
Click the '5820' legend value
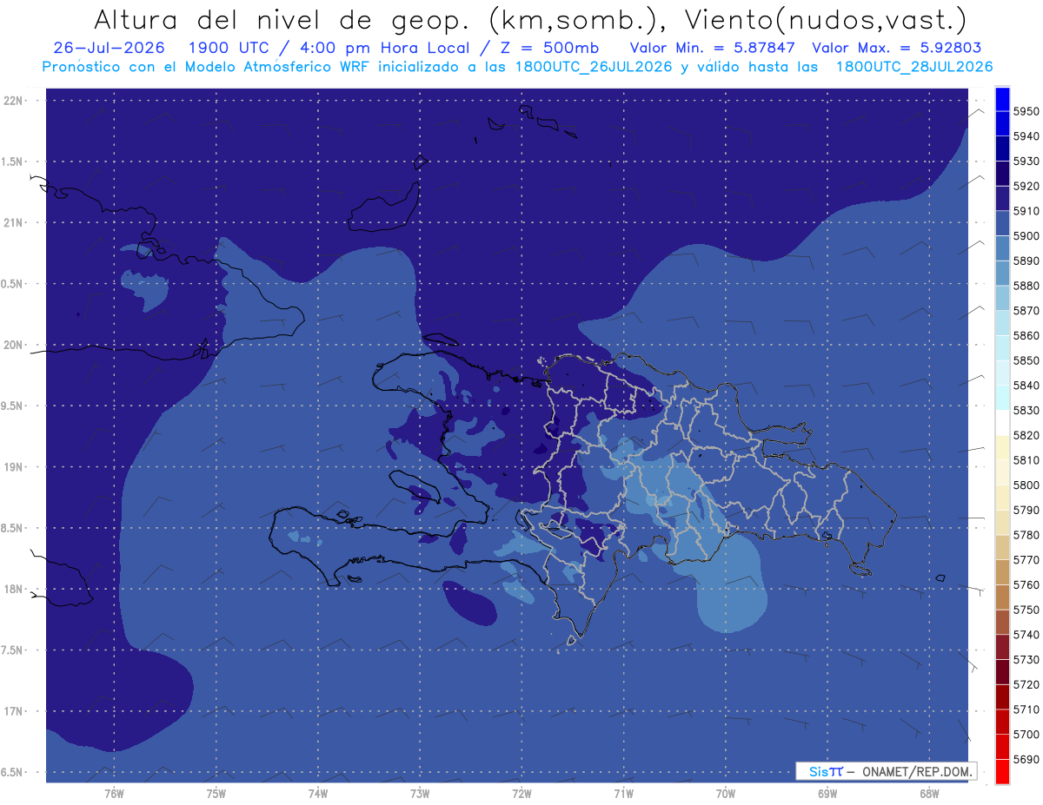[1026, 435]
